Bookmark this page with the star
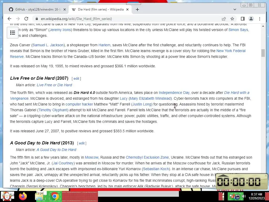This screenshot has width=269, height=202. [232, 19]
